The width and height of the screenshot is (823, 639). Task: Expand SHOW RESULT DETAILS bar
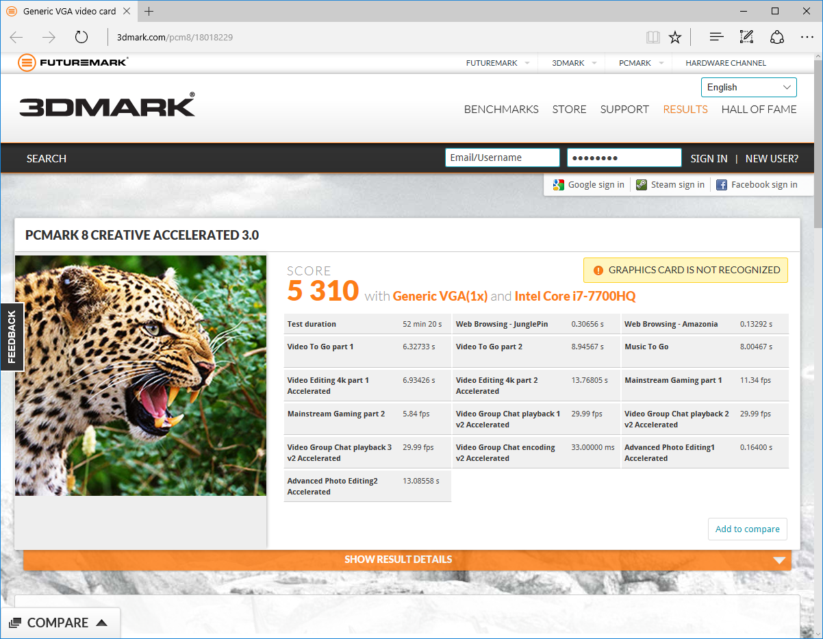point(407,560)
